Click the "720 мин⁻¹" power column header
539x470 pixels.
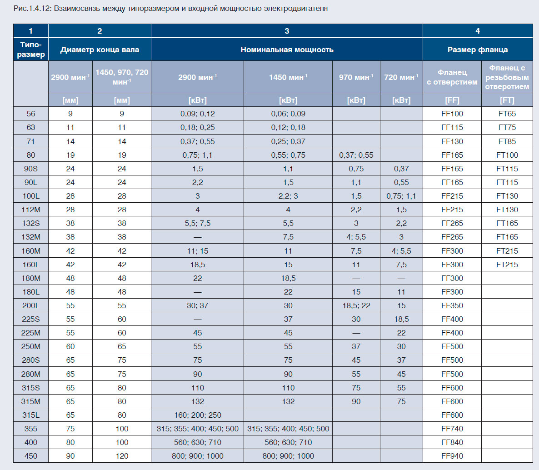point(401,77)
